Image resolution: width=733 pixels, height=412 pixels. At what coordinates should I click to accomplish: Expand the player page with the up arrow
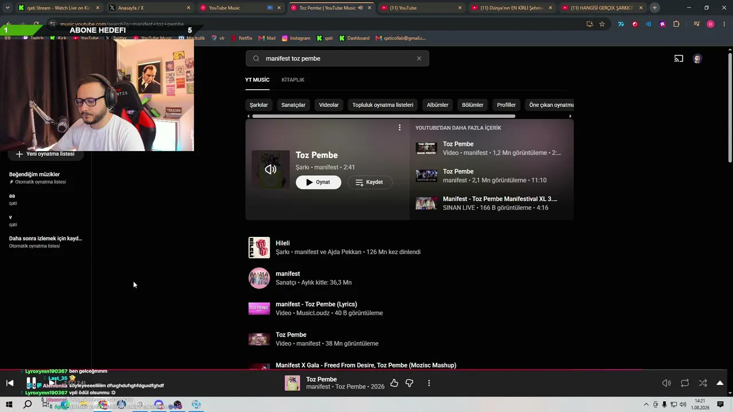tap(720, 383)
